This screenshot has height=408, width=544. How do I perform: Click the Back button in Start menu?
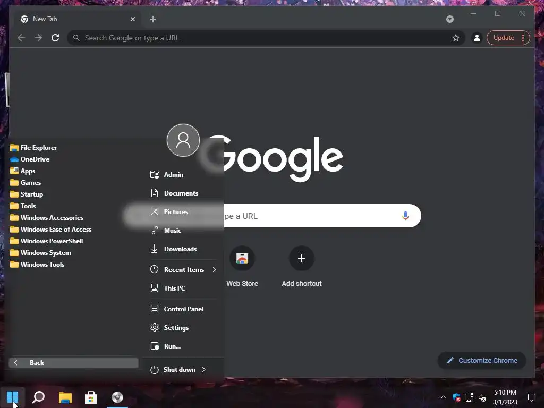coord(73,362)
